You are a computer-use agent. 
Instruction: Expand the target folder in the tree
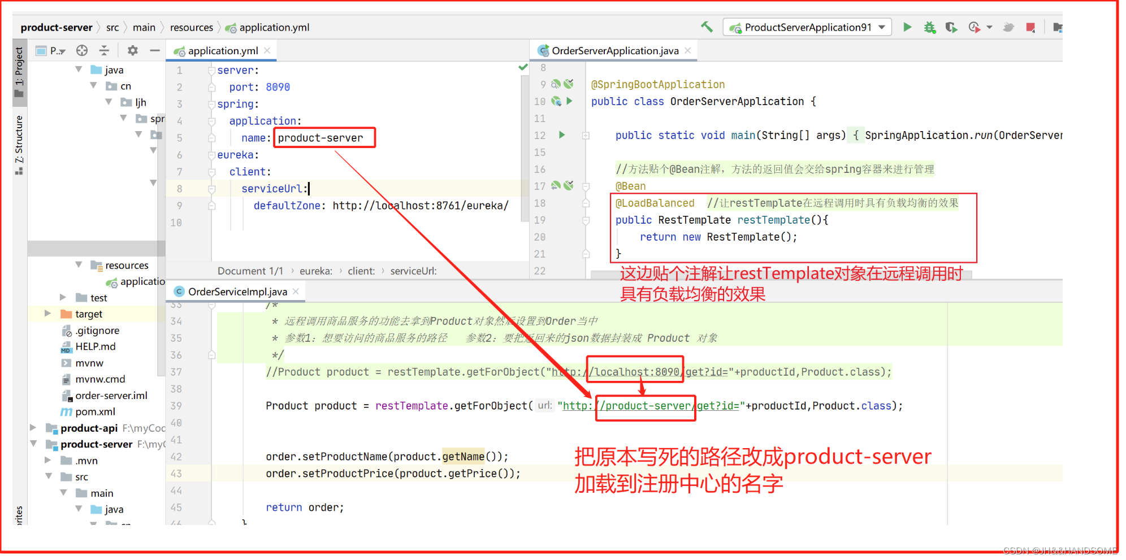click(x=47, y=313)
